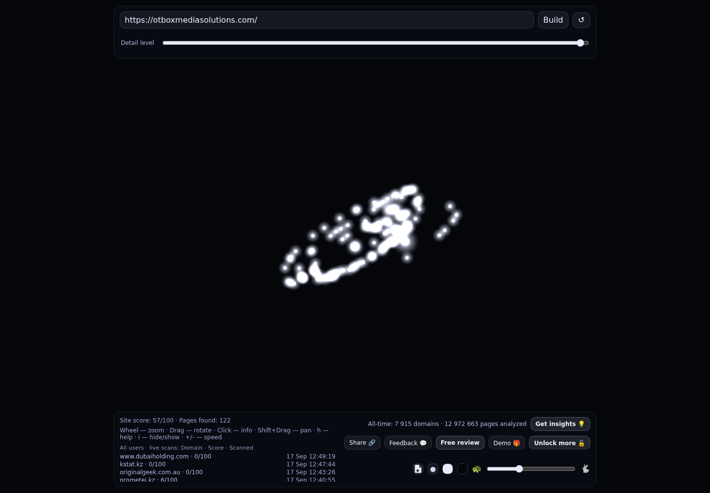Click the turtle slow speed icon
This screenshot has width=710, height=493.
tap(477, 469)
